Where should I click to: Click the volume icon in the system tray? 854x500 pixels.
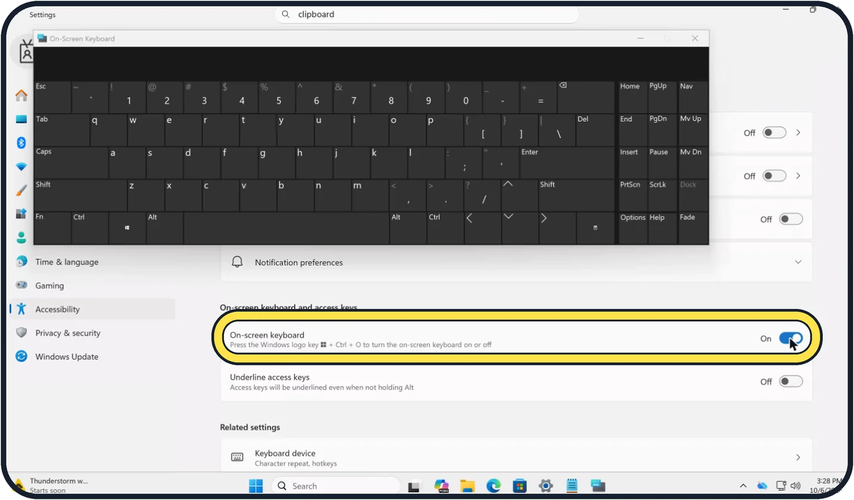796,486
